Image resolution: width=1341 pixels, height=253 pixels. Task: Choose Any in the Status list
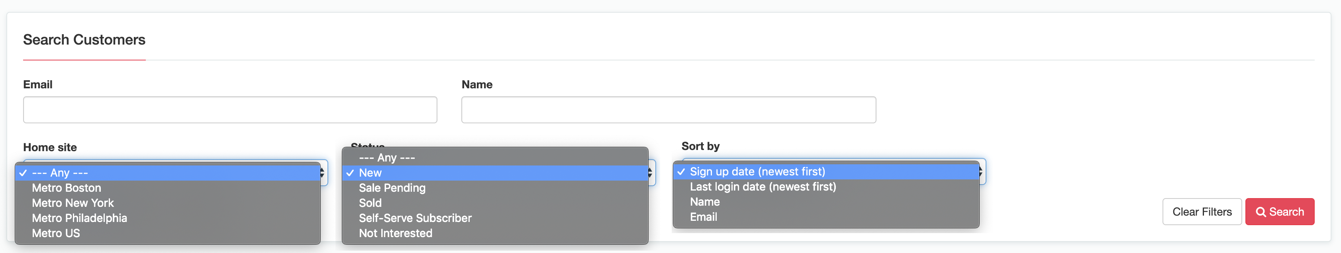[x=495, y=158]
